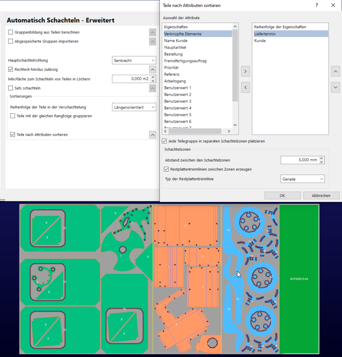Open the Hauptschachtelrichtung dropdown showing Senkrecht

[134, 60]
